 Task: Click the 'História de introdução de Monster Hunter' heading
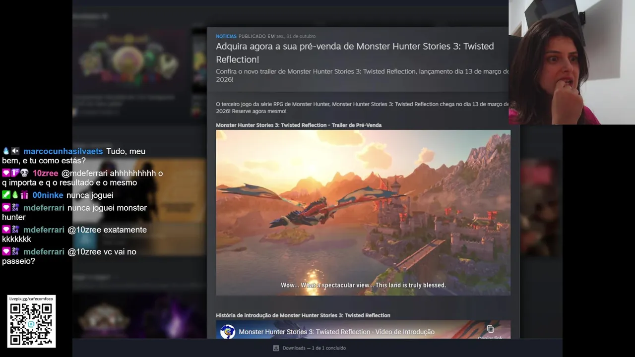coord(303,315)
